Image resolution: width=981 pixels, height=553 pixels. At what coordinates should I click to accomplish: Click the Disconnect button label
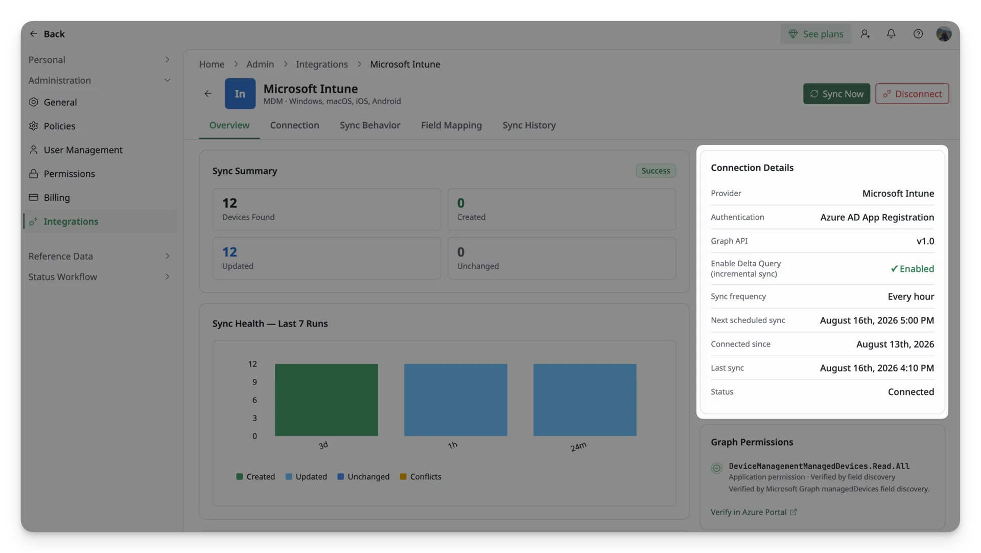coord(918,94)
